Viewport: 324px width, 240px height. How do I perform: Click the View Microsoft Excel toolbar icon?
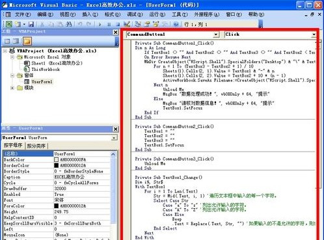[x=9, y=24]
